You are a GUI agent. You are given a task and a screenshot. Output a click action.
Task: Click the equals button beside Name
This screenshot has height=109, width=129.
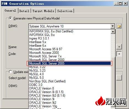(119, 47)
